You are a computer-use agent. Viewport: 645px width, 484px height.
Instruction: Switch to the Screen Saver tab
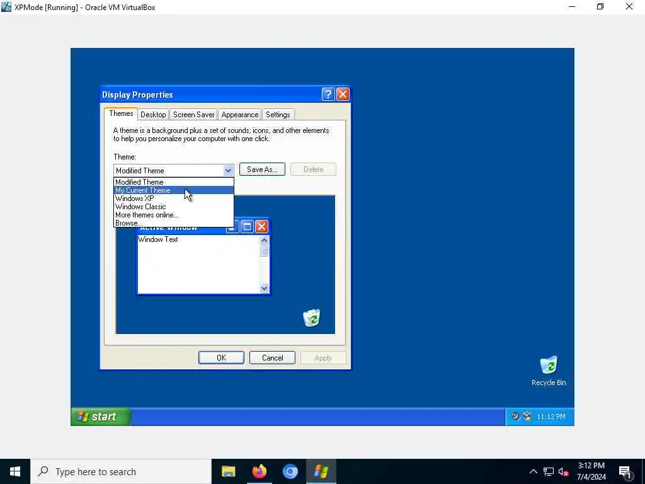tap(193, 115)
